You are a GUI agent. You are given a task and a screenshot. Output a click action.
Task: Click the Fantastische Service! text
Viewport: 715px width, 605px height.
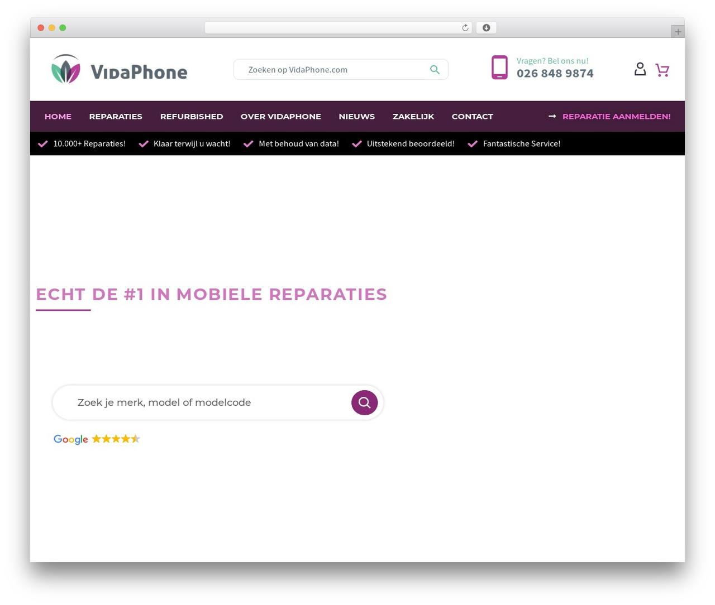[522, 144]
